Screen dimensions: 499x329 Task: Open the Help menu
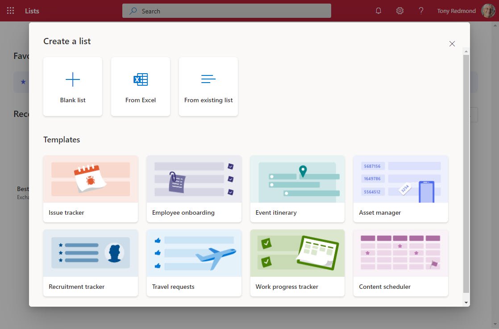click(421, 10)
